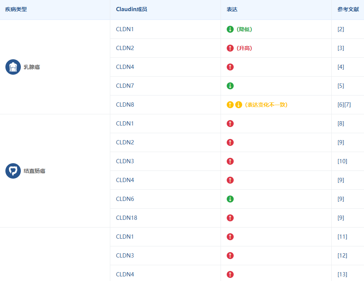Screen dimensions: 364x281
Task: Click the red up arrow beside (升高)
Action: tap(230, 48)
